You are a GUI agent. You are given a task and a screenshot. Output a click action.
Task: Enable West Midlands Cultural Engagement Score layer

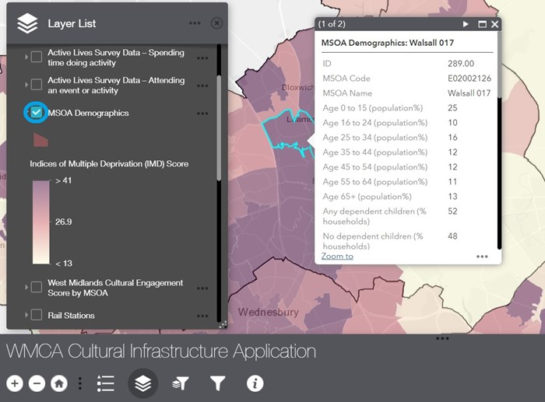pyautogui.click(x=37, y=287)
